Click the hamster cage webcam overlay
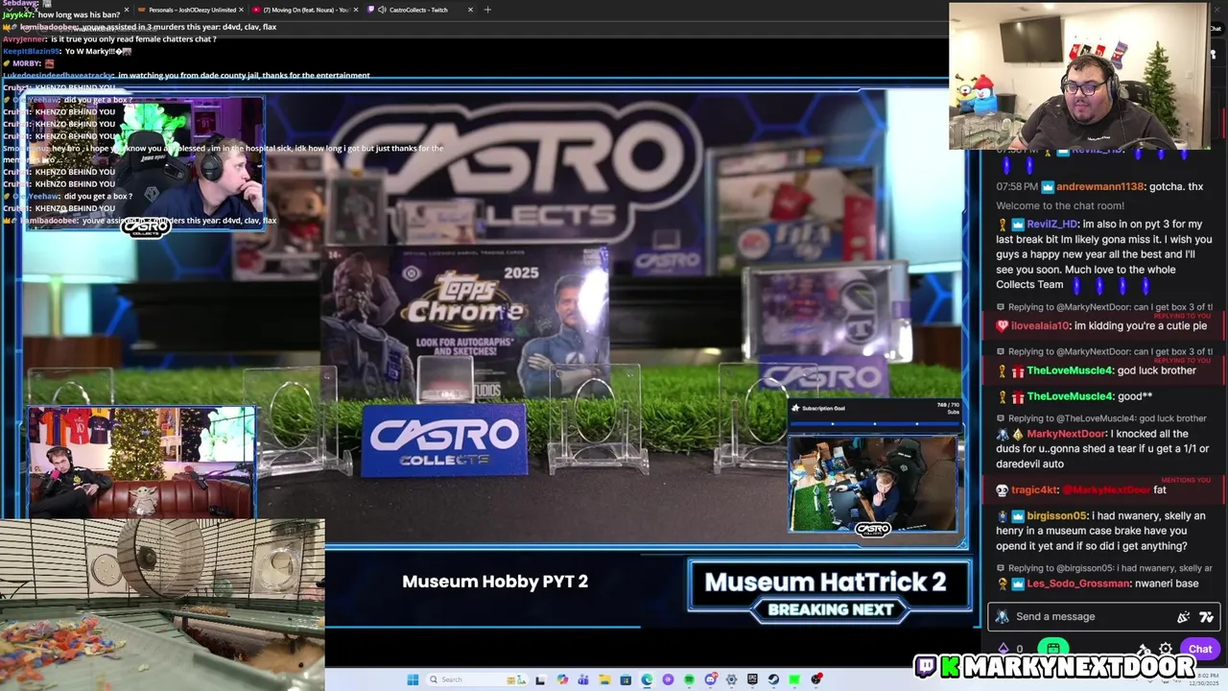 [162, 605]
